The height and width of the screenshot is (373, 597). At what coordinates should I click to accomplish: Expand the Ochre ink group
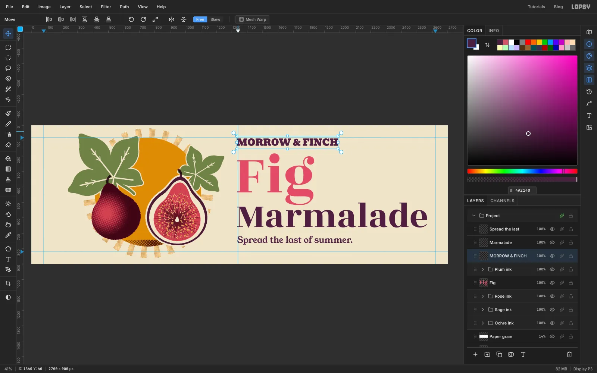click(x=483, y=323)
